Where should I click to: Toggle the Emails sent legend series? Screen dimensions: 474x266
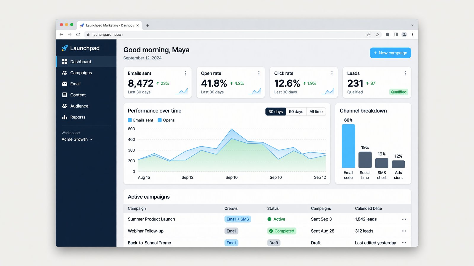(140, 120)
